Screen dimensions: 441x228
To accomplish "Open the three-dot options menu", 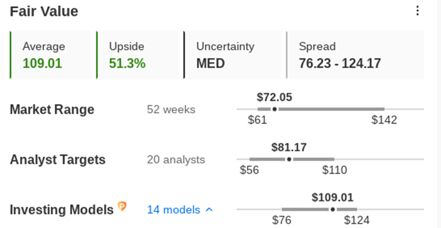I will [x=418, y=11].
